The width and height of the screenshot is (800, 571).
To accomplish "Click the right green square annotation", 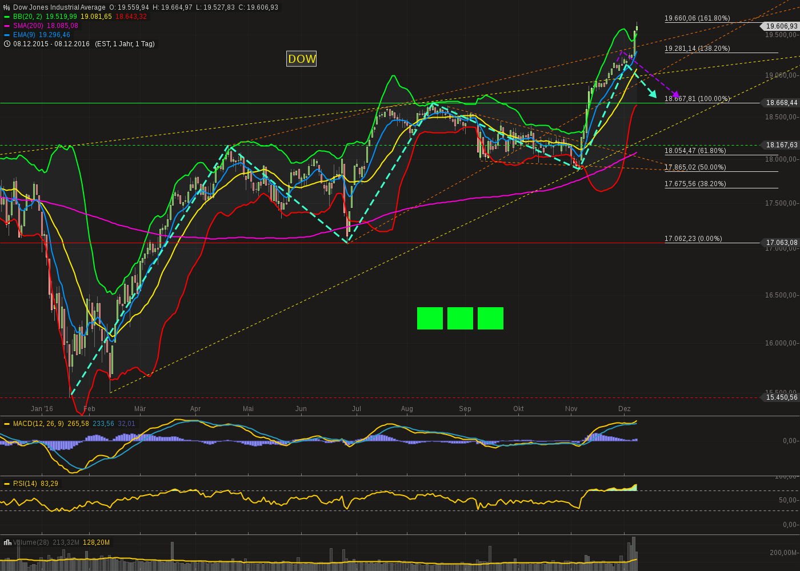I will pos(490,319).
